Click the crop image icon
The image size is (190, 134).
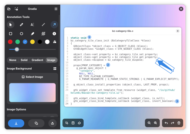(x=67, y=123)
